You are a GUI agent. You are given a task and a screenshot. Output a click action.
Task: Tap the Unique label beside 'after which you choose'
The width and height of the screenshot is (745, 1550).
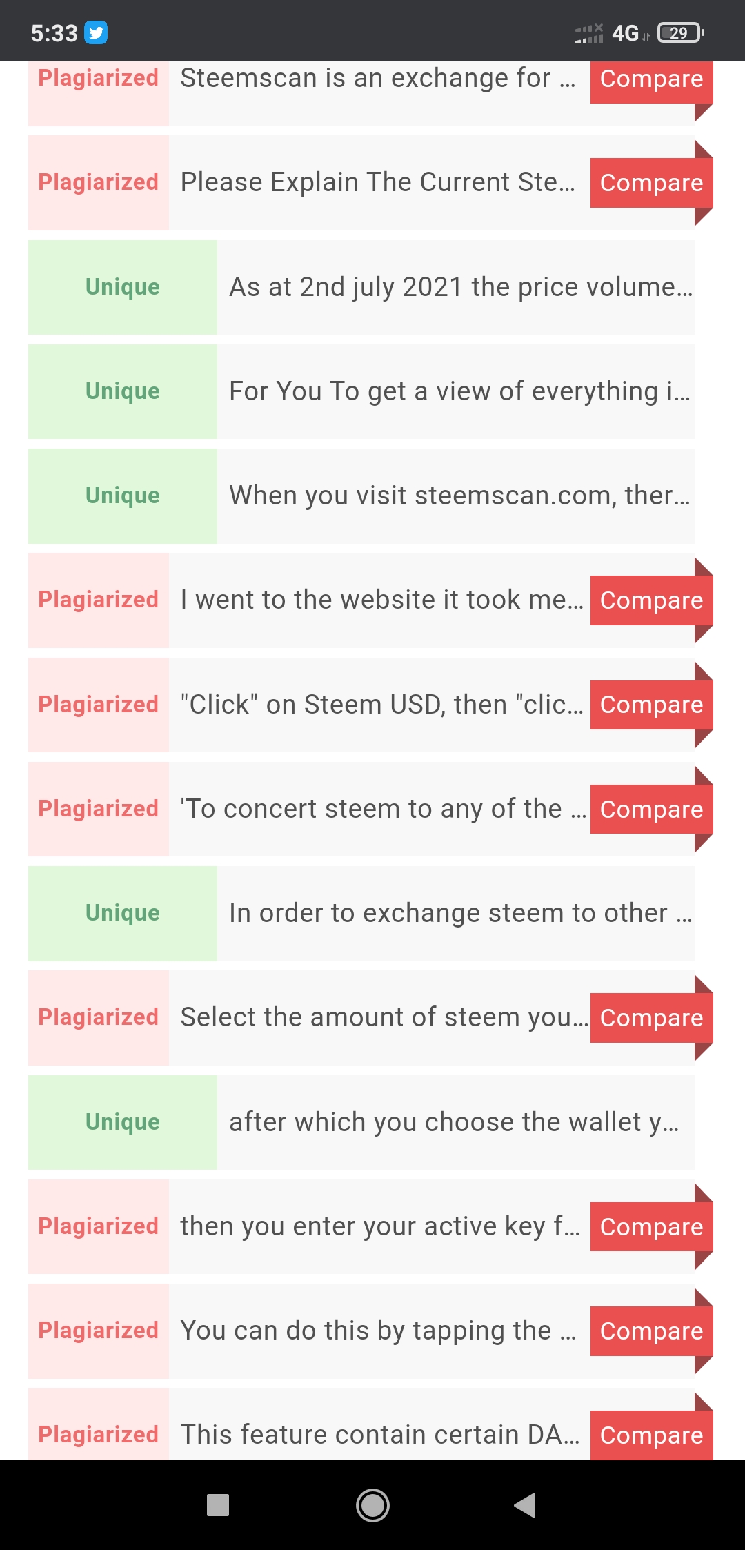click(123, 1122)
